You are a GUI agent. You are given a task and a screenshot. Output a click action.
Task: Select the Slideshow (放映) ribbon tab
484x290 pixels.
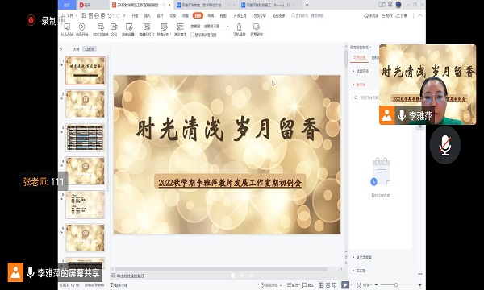point(198,15)
